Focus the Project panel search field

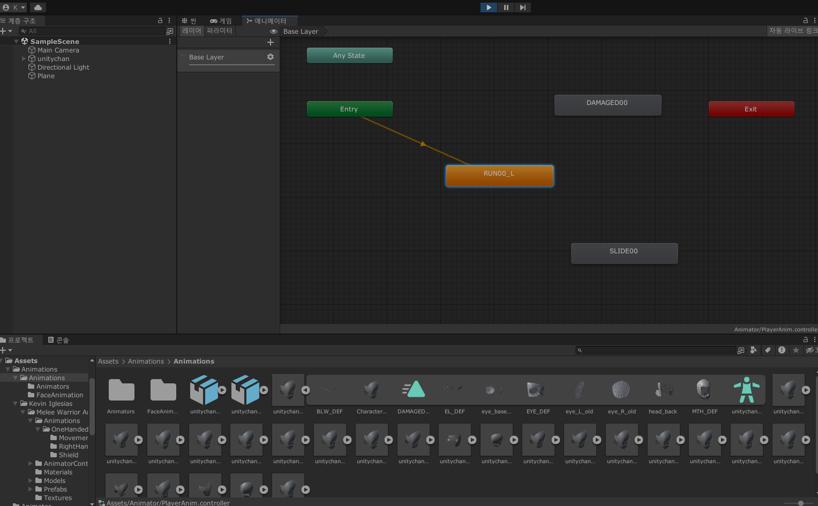click(657, 350)
